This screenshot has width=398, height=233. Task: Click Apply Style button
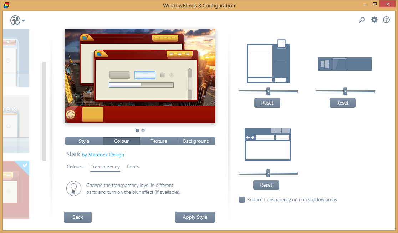(195, 217)
